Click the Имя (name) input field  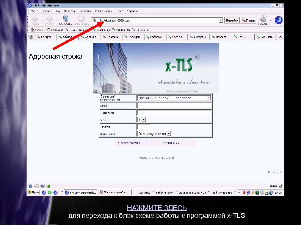(x=174, y=106)
